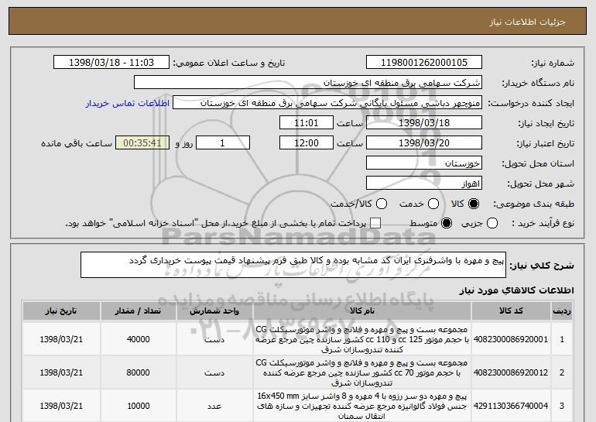
Task: Click the تاریخ اعتبار نیاز date field
Action: click(x=423, y=143)
